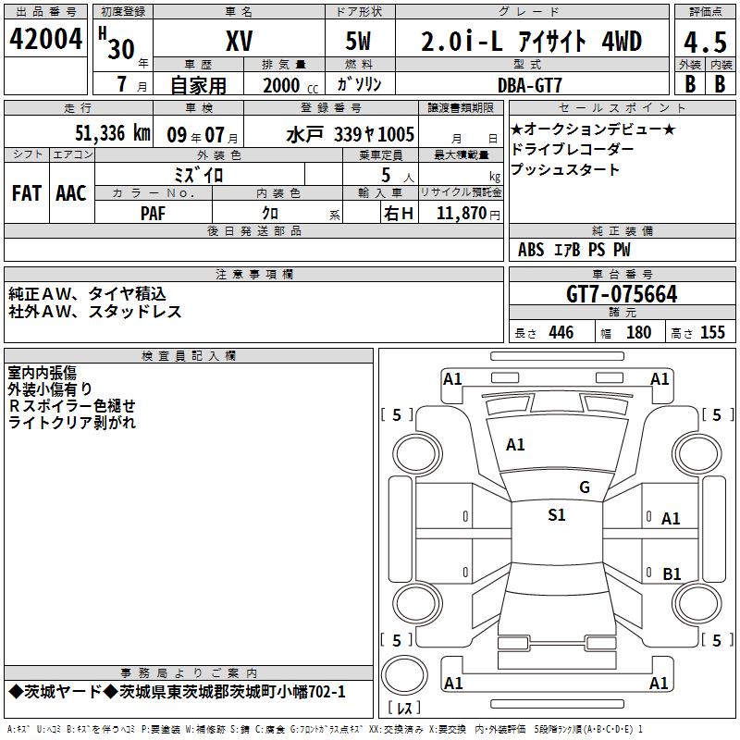Select the equipment line ABS エアB PS PW
The width and height of the screenshot is (740, 740).
pos(573,250)
